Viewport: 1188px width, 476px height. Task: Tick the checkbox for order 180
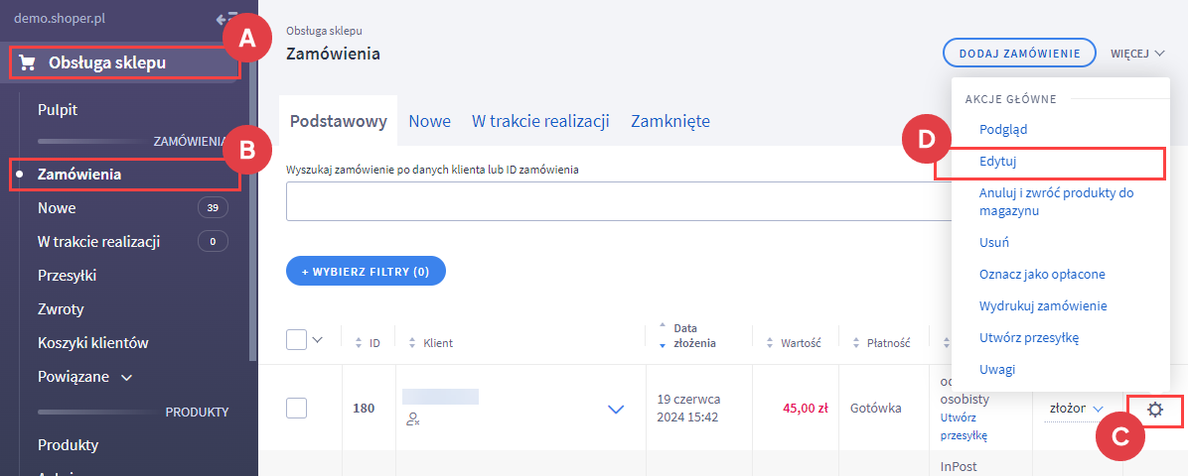click(x=296, y=408)
